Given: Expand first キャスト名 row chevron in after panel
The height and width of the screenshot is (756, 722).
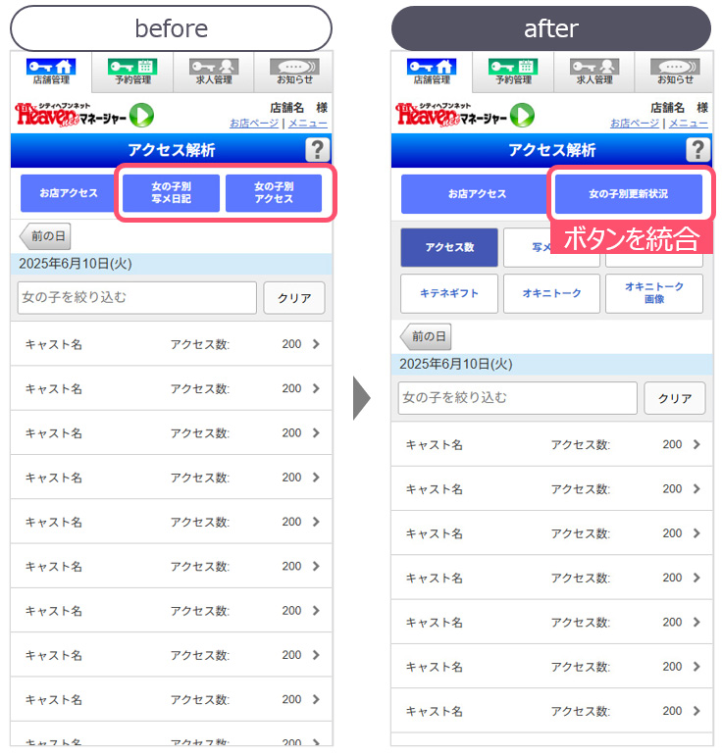Looking at the screenshot, I should 696,444.
